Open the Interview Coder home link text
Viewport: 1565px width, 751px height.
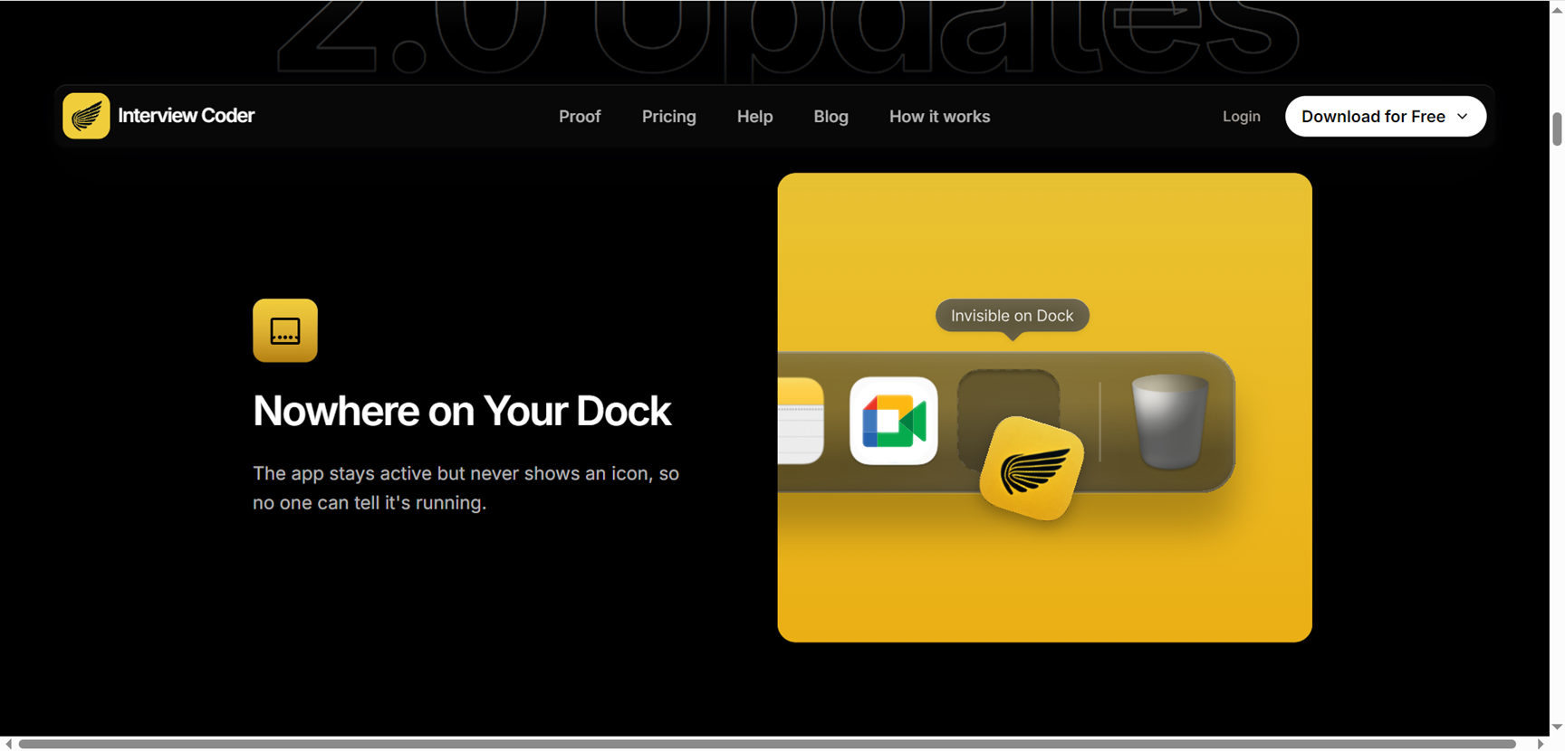186,116
